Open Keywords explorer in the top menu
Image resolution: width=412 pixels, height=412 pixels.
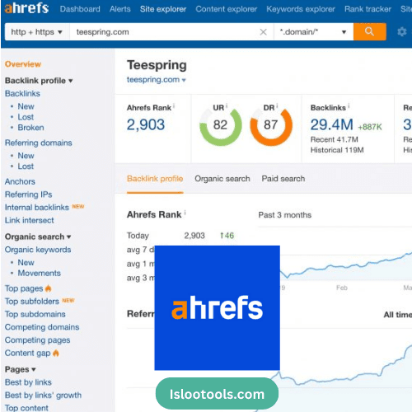(x=301, y=9)
